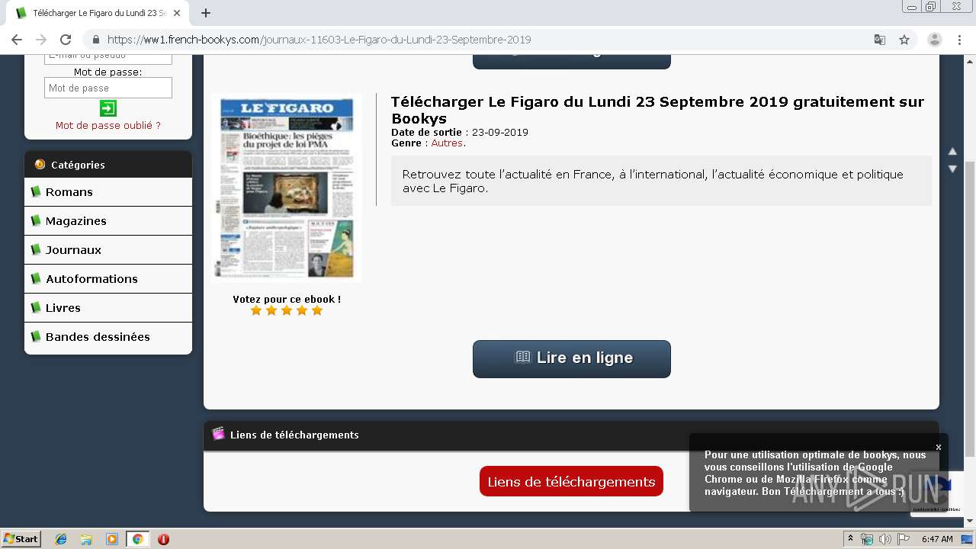Click the browser address bar URL
Viewport: 976px width, 549px height.
pos(319,40)
